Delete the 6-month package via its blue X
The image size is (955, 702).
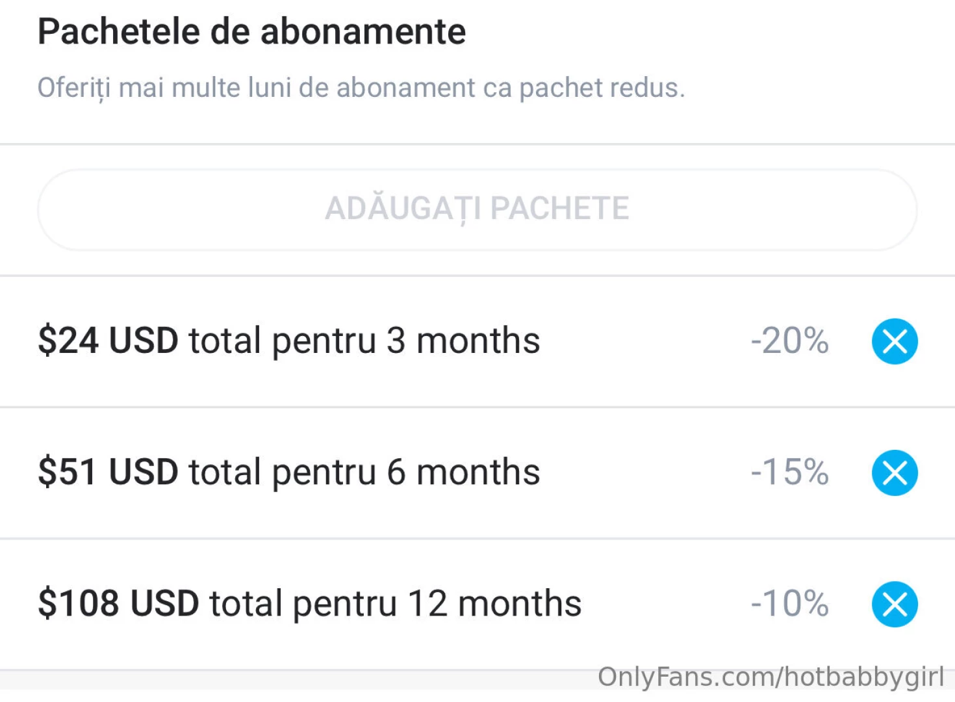tap(895, 473)
